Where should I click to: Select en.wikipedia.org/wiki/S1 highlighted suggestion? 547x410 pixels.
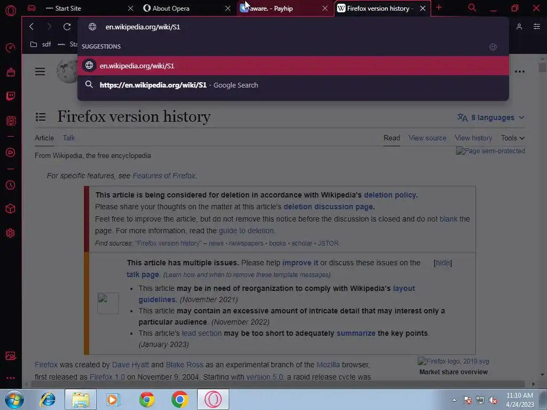pos(293,66)
